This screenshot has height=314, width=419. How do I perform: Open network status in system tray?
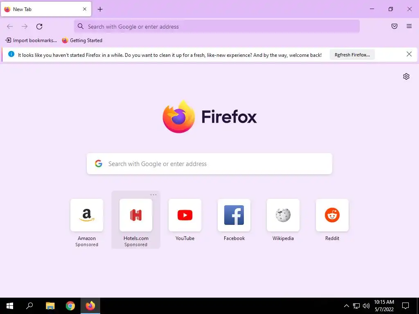pos(356,306)
